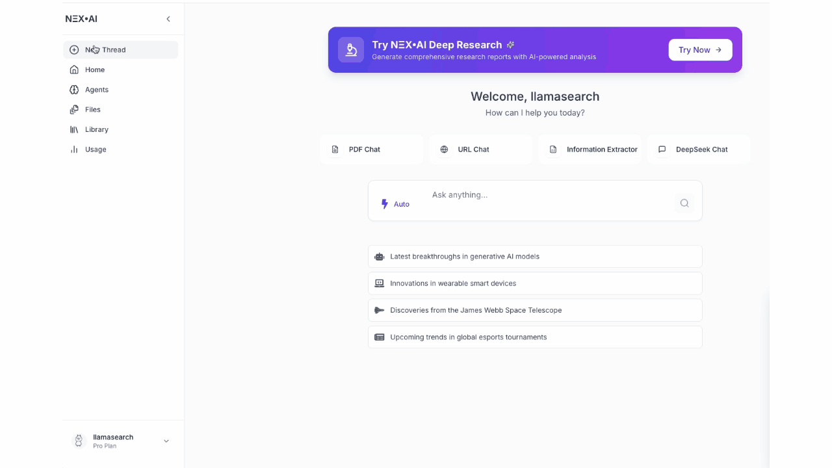Click the New Thread plus icon
832x468 pixels.
pos(74,49)
